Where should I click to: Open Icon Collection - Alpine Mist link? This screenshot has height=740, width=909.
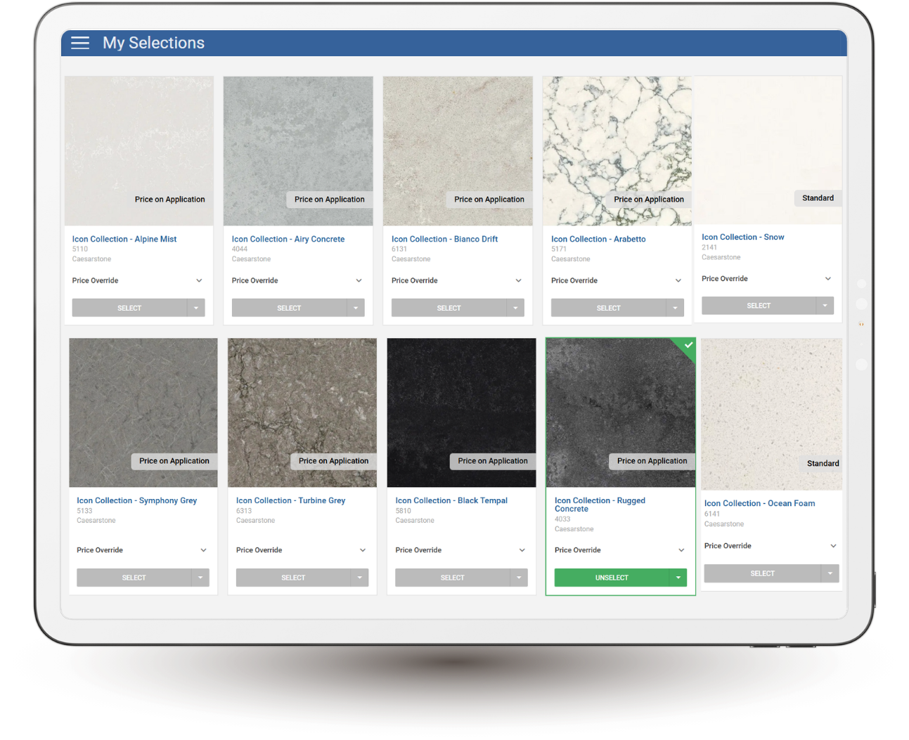pyautogui.click(x=124, y=239)
